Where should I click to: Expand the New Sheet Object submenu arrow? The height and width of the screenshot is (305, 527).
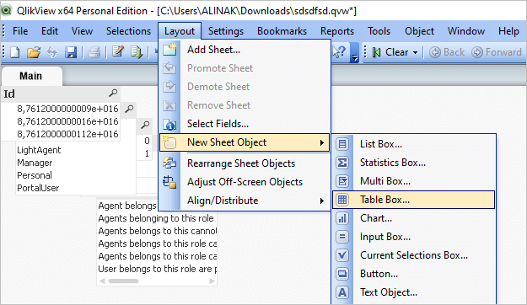(x=321, y=142)
